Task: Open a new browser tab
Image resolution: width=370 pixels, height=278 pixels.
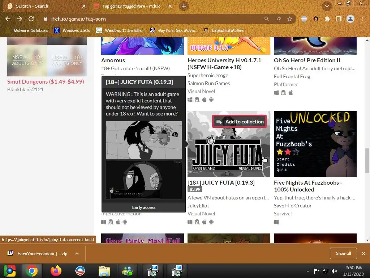Action: pyautogui.click(x=184, y=6)
